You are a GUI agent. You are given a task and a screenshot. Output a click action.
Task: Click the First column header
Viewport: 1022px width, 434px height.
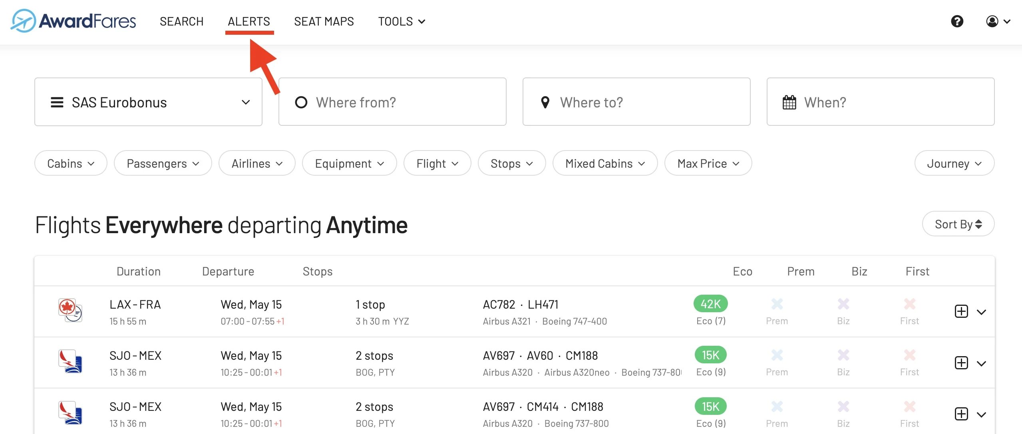[x=917, y=271]
